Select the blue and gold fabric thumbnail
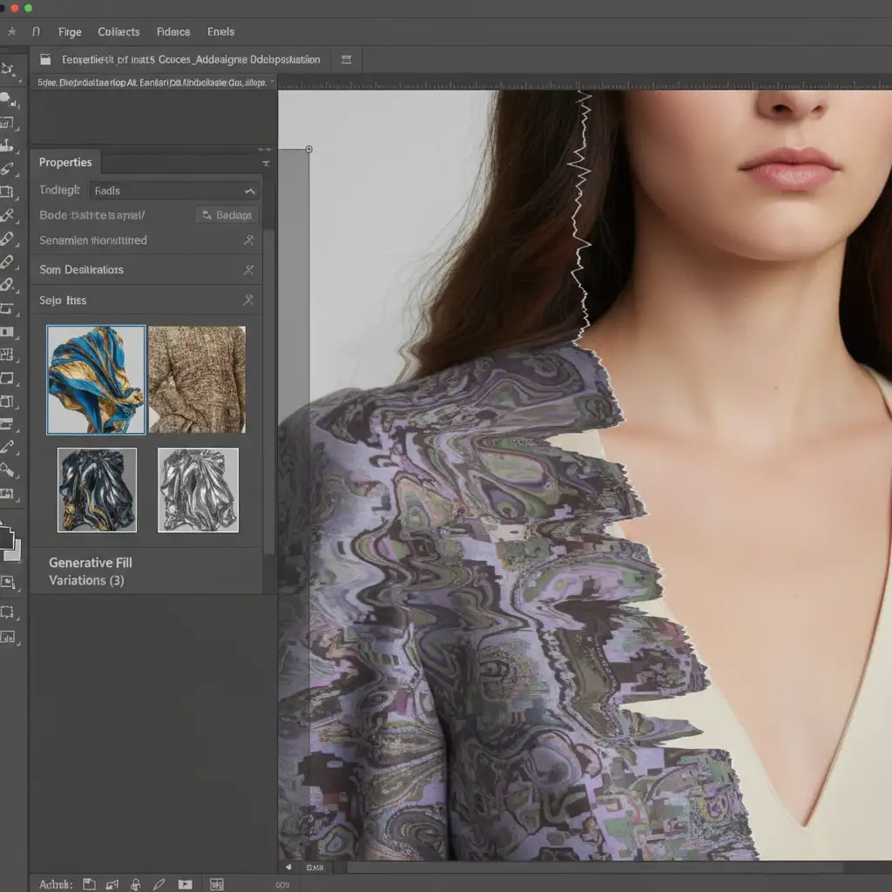This screenshot has height=892, width=892. coord(96,379)
